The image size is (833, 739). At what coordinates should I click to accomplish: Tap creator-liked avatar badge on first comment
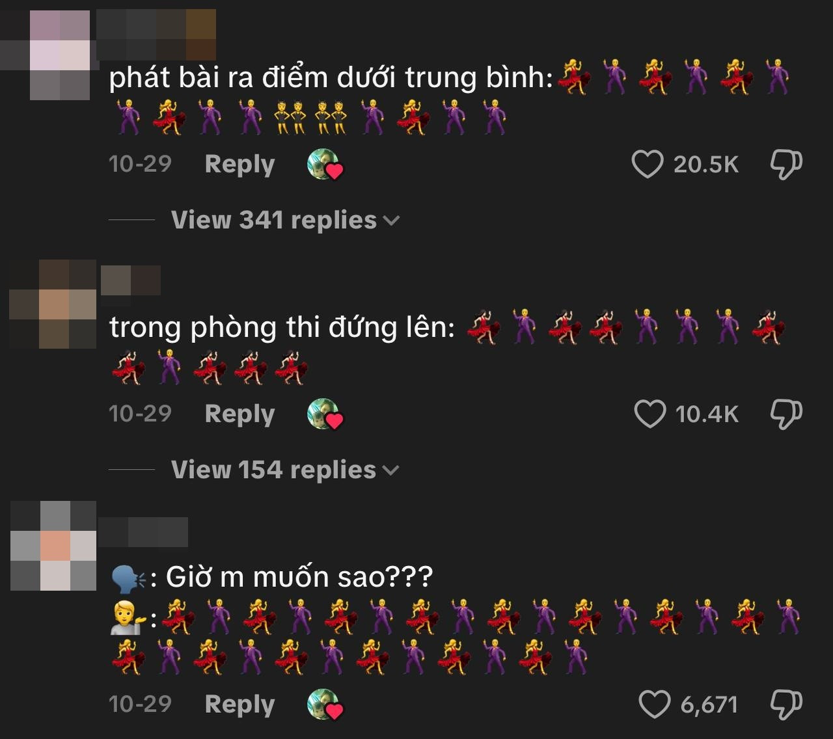coord(325,164)
